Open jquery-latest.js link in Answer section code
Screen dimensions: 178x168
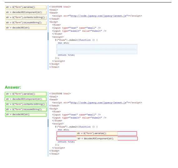(x=98, y=103)
